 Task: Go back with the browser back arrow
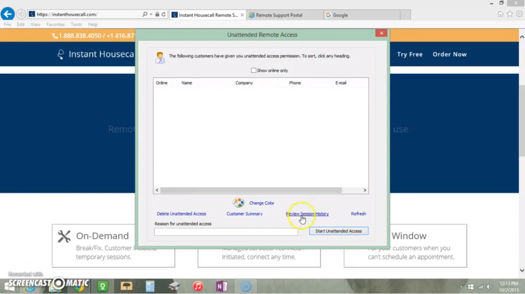tap(7, 14)
